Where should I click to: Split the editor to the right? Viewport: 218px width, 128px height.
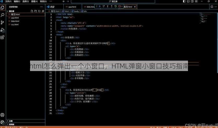pyautogui.click(x=212, y=7)
